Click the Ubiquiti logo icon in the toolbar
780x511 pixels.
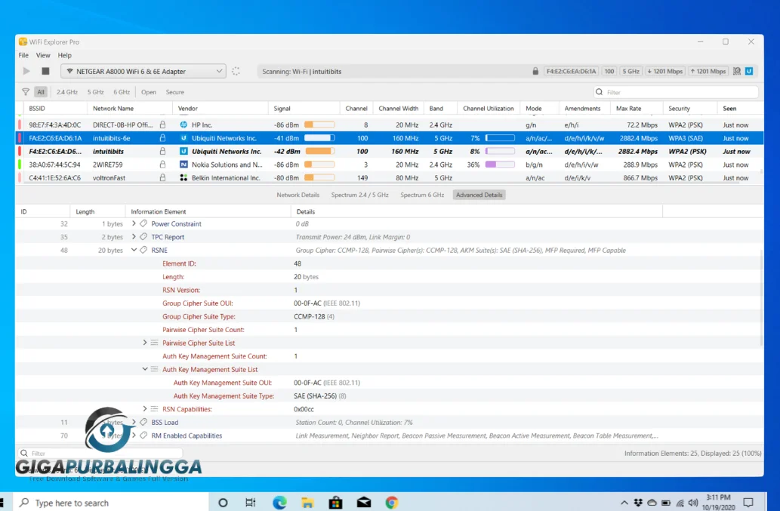[748, 71]
